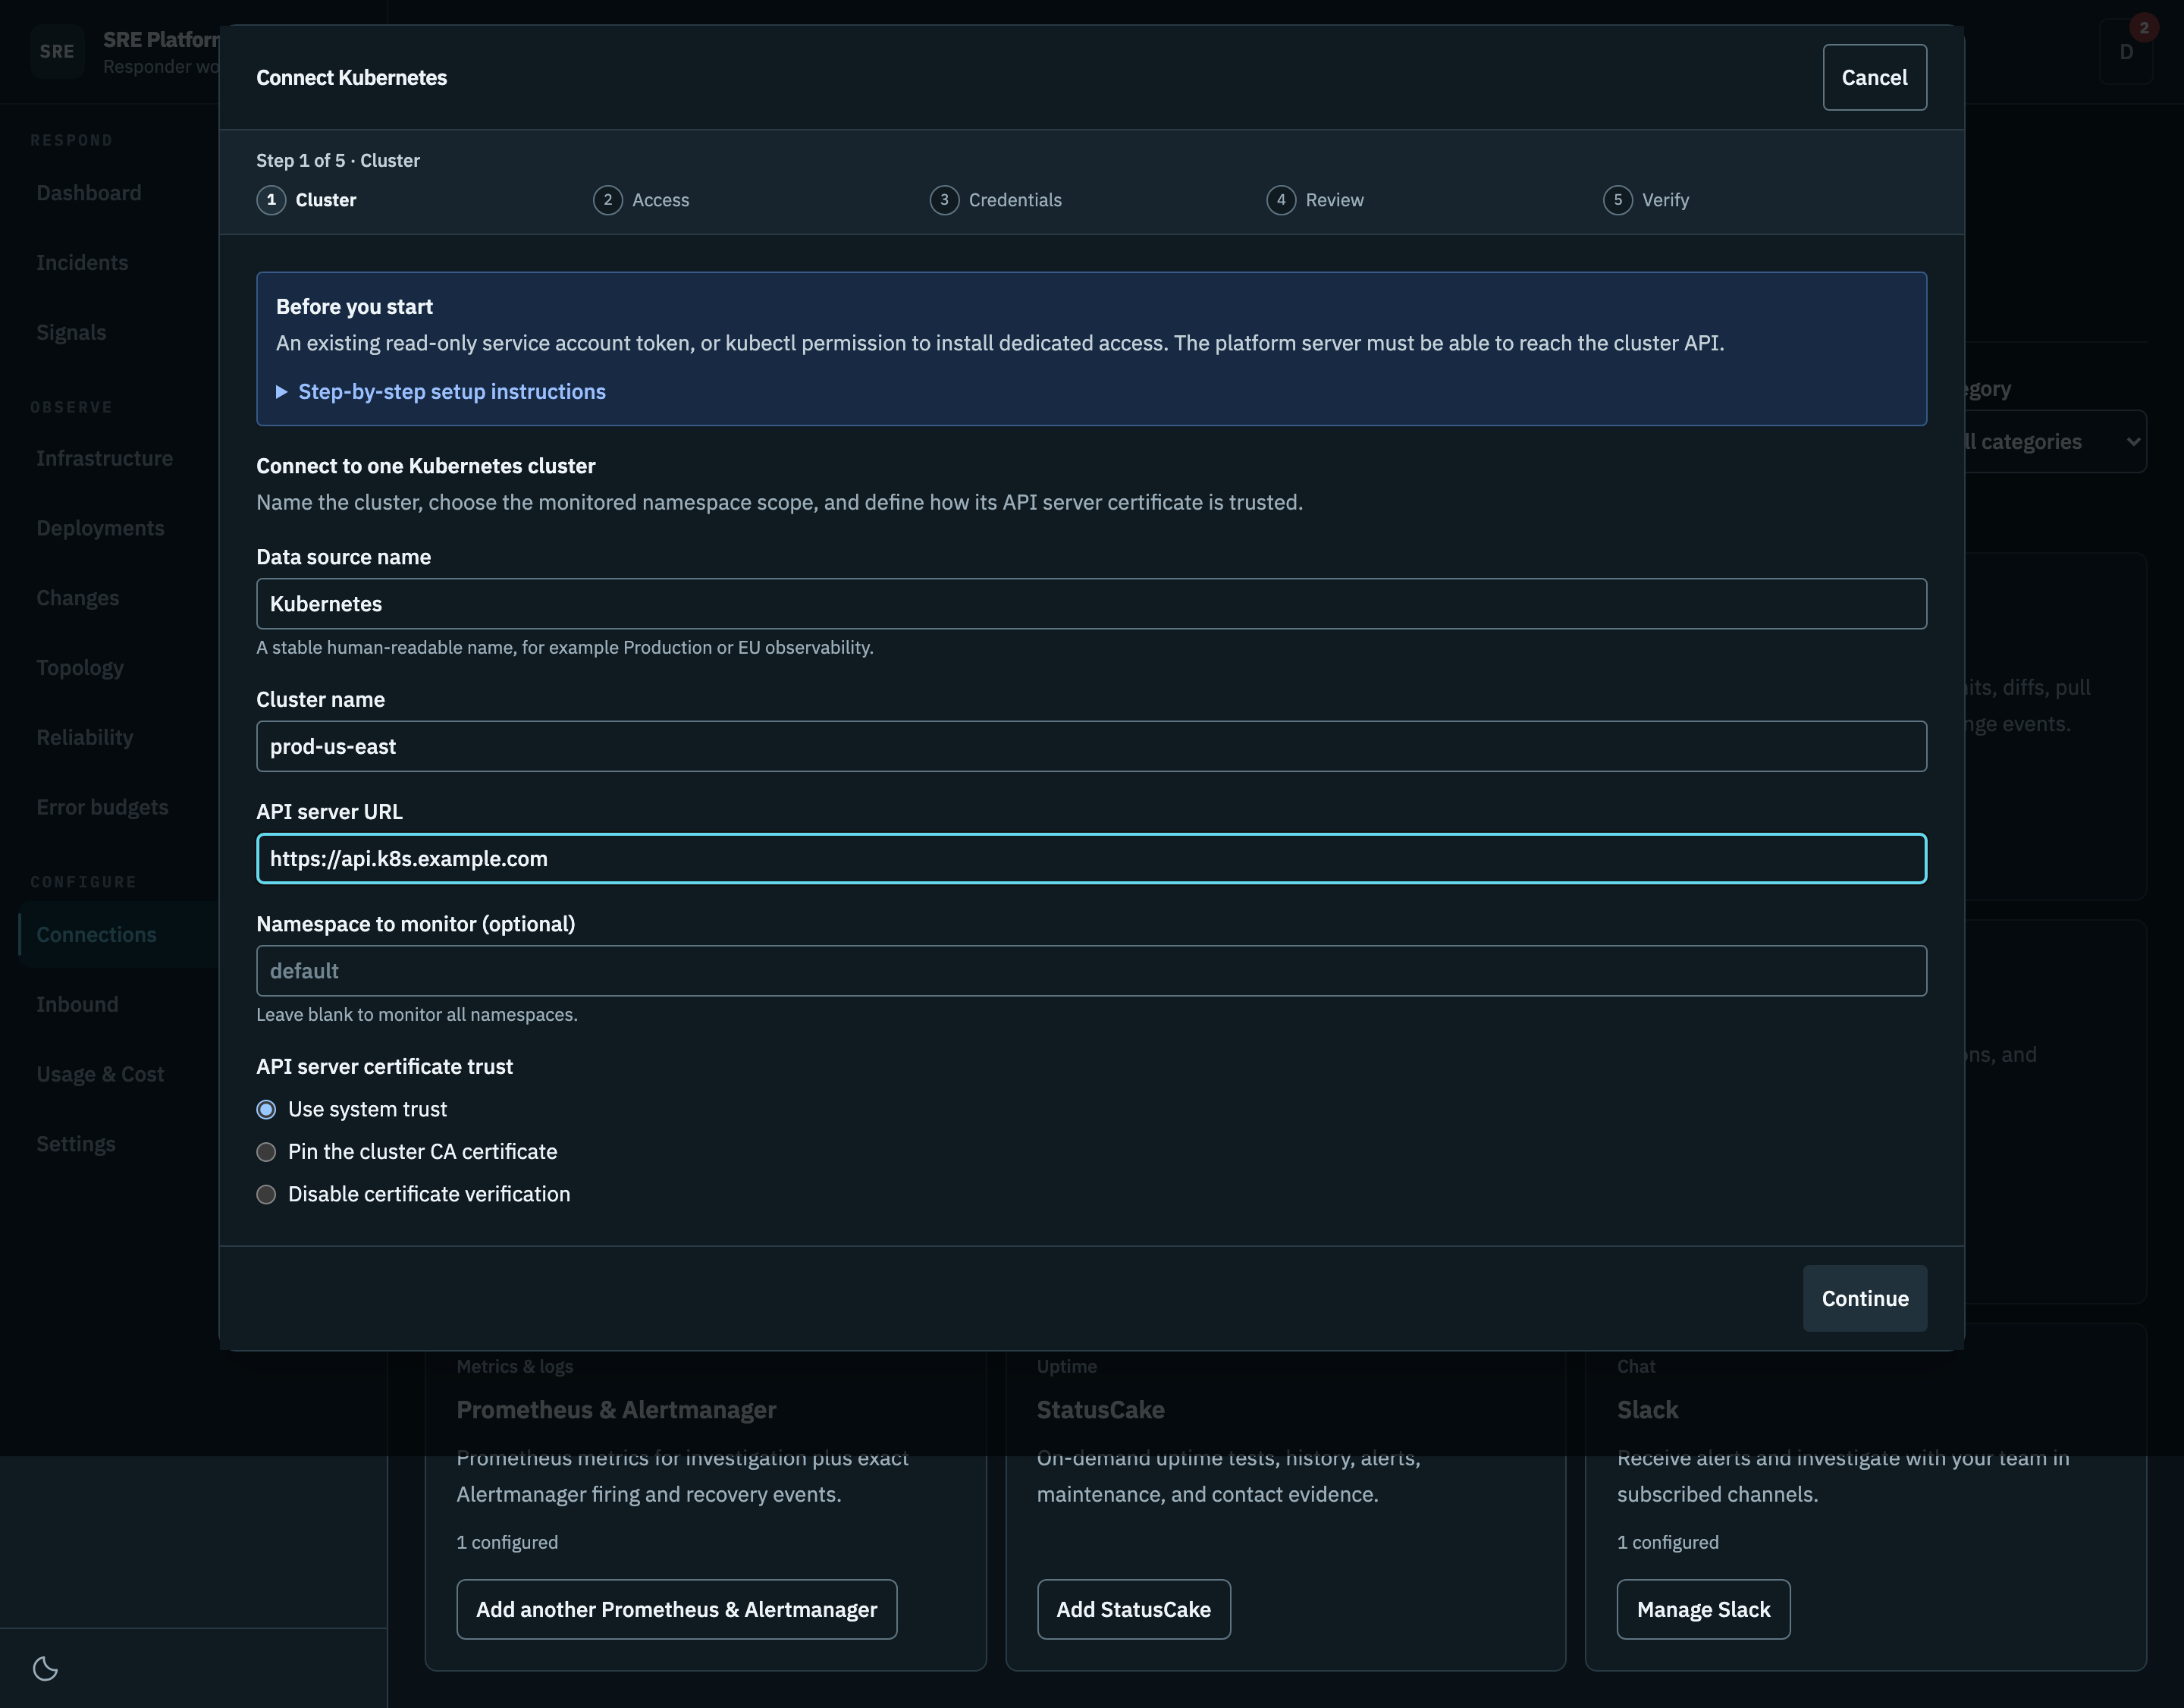The height and width of the screenshot is (1708, 2184).
Task: Cancel the Connect Kubernetes dialog
Action: pos(1874,77)
